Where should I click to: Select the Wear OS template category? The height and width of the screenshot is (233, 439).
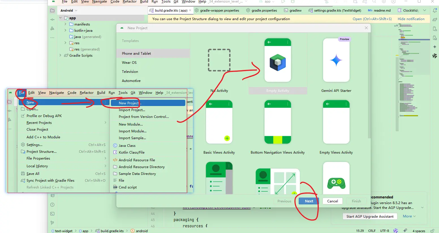click(x=129, y=63)
